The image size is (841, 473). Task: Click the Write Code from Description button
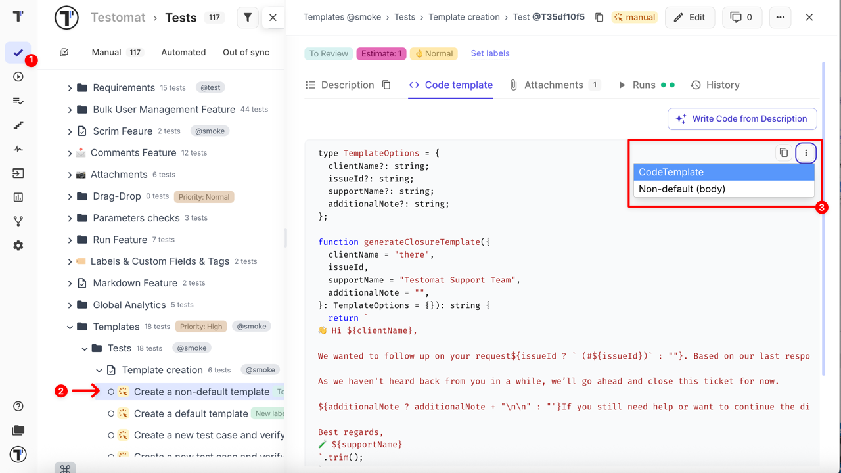tap(742, 118)
